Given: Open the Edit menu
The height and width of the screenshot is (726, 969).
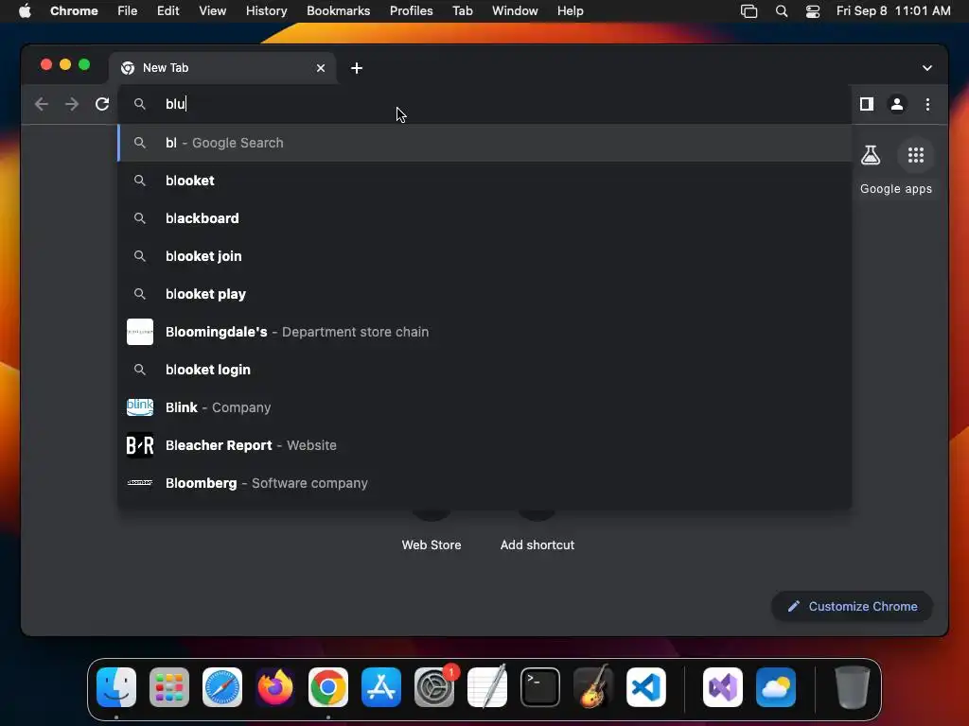Looking at the screenshot, I should 167,11.
